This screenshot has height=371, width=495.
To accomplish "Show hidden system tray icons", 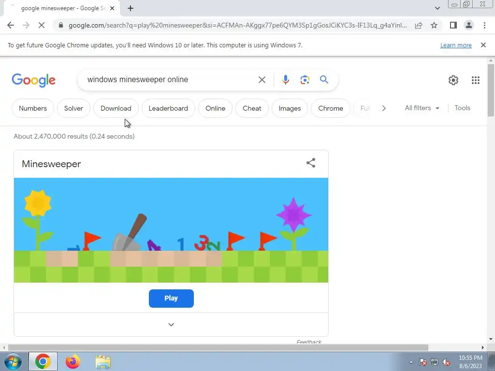I will pos(411,362).
